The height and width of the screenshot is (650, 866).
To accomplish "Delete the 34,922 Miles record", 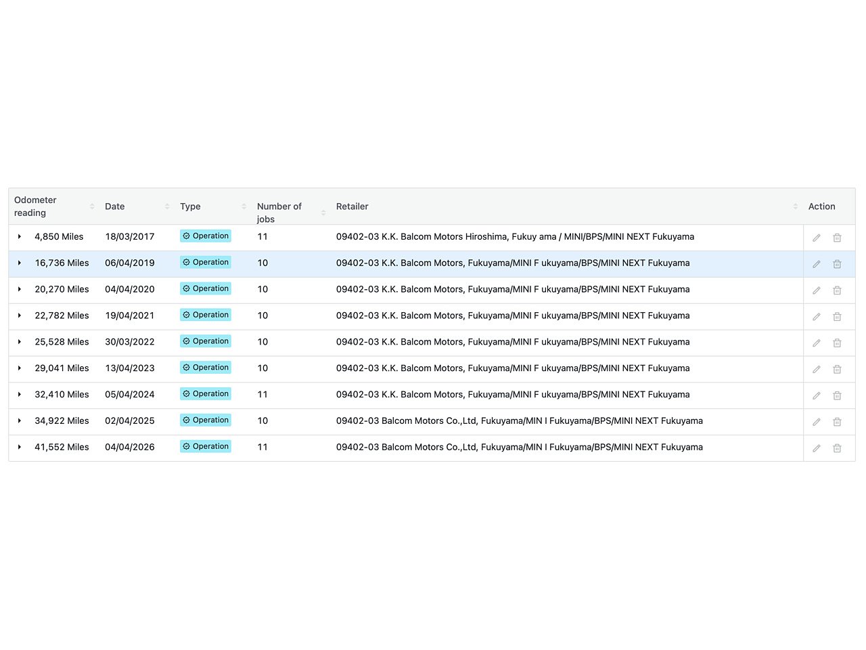I will click(x=837, y=422).
